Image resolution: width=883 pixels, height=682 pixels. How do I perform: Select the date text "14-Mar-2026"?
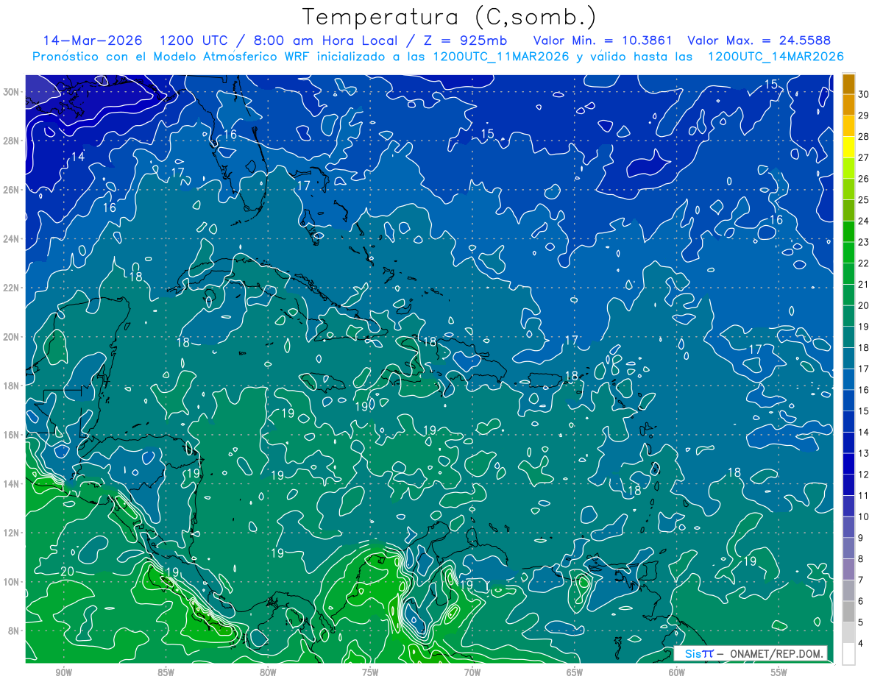pos(94,40)
